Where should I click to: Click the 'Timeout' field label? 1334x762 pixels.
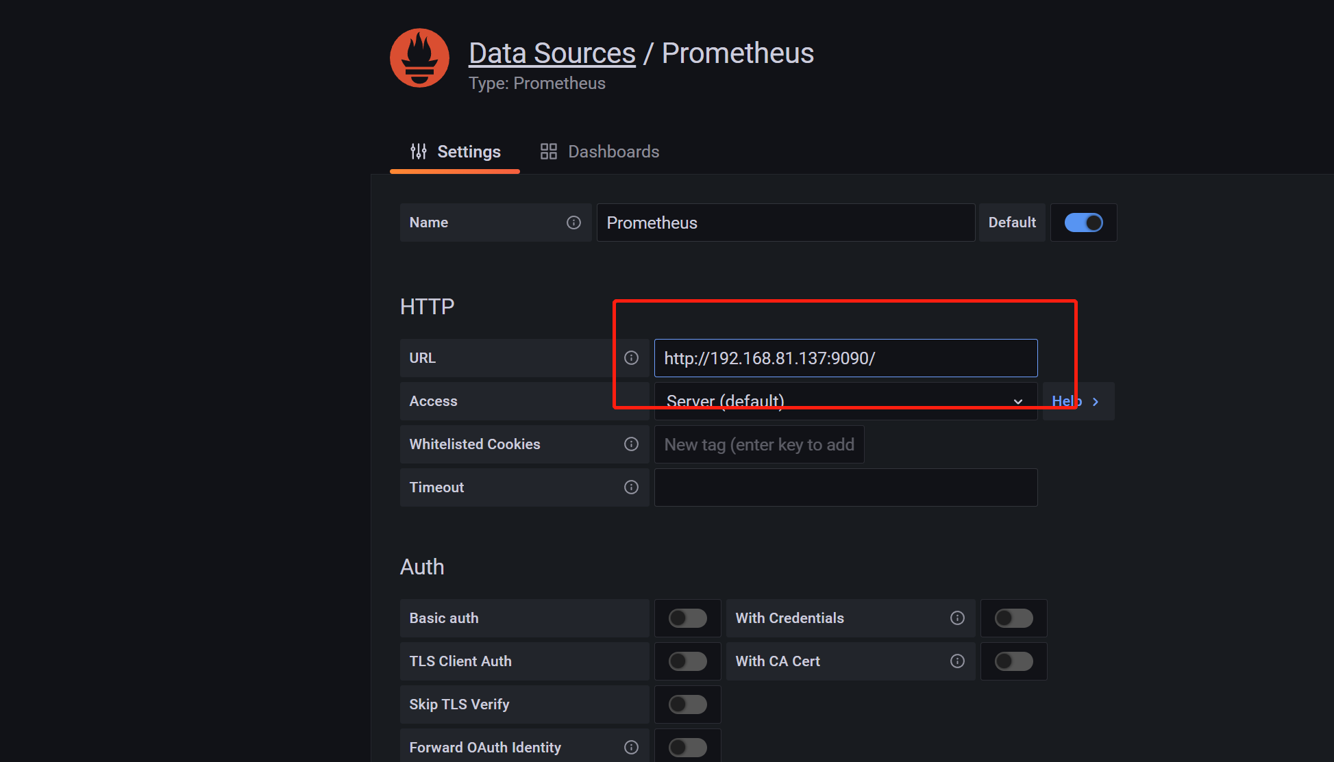(436, 487)
